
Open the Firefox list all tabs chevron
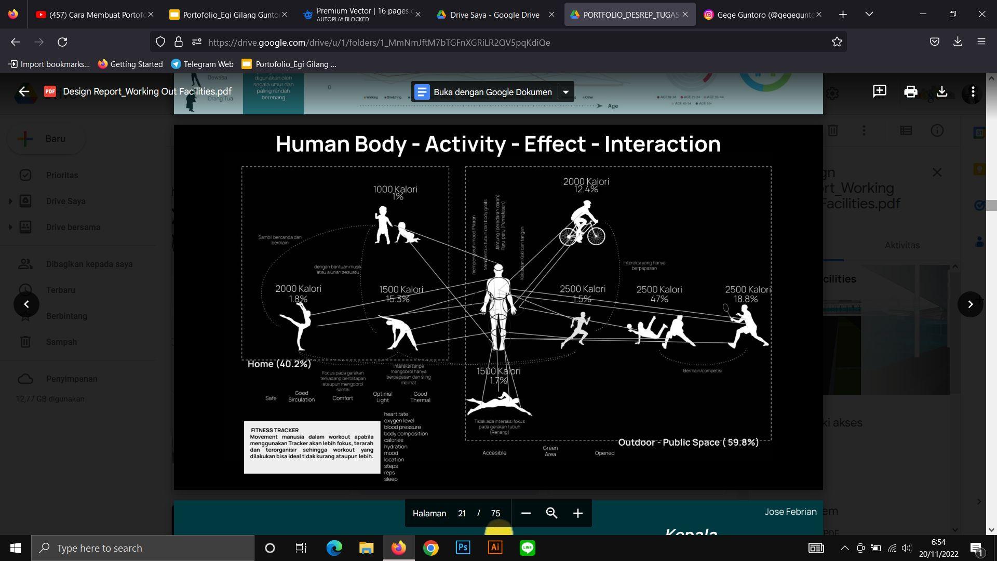coord(869,15)
